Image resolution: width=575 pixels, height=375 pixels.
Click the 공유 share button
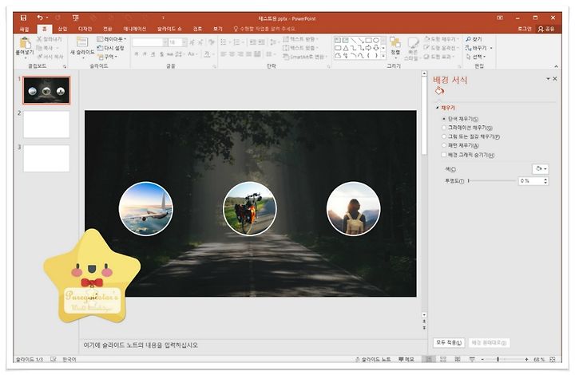pos(546,29)
